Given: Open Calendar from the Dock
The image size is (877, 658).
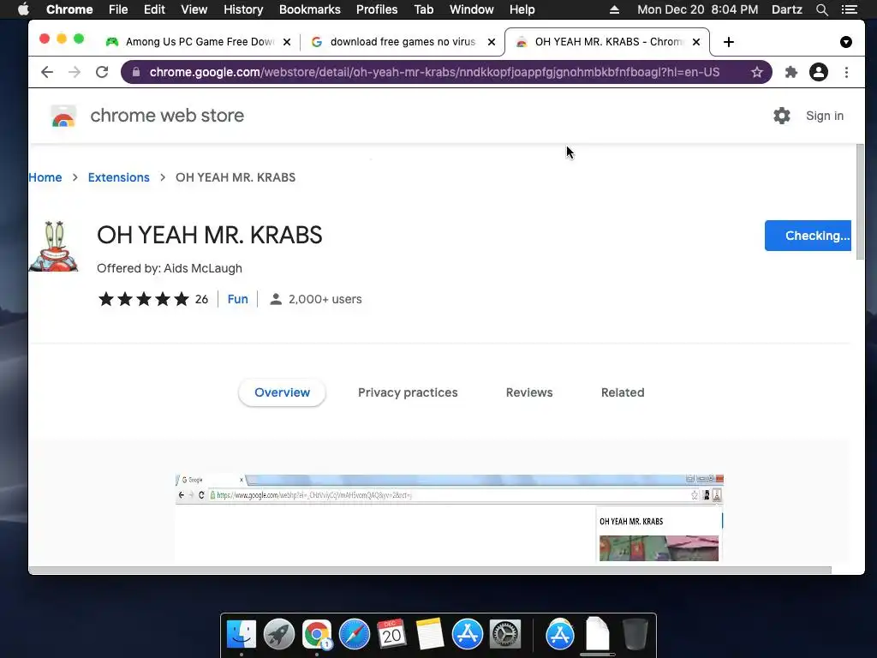Looking at the screenshot, I should pos(391,634).
